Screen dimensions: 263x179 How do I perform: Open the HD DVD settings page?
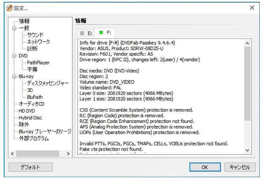tap(27, 111)
